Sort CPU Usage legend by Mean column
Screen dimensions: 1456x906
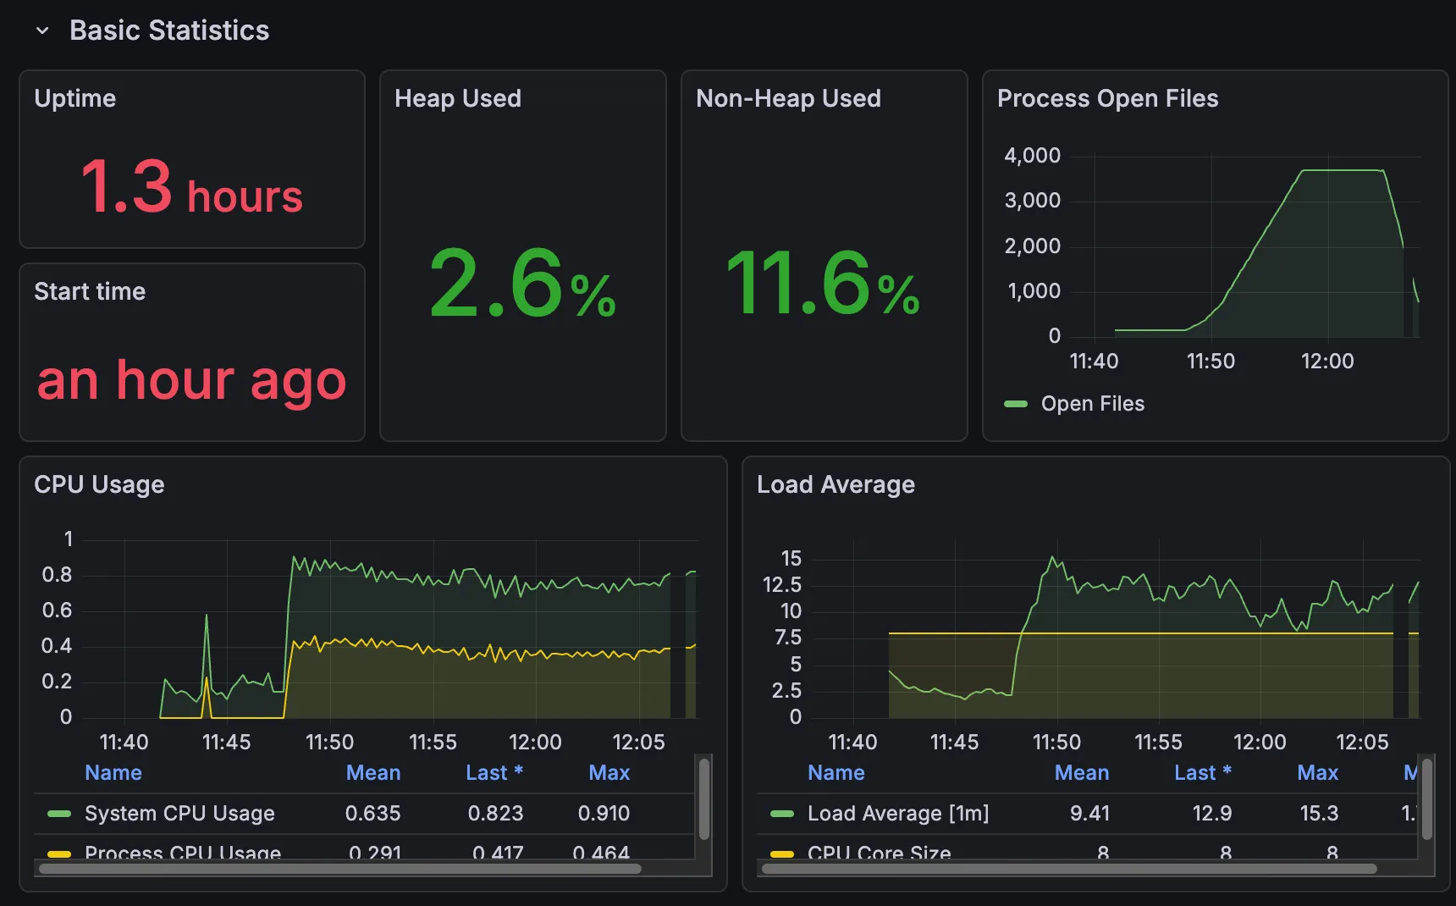point(372,773)
